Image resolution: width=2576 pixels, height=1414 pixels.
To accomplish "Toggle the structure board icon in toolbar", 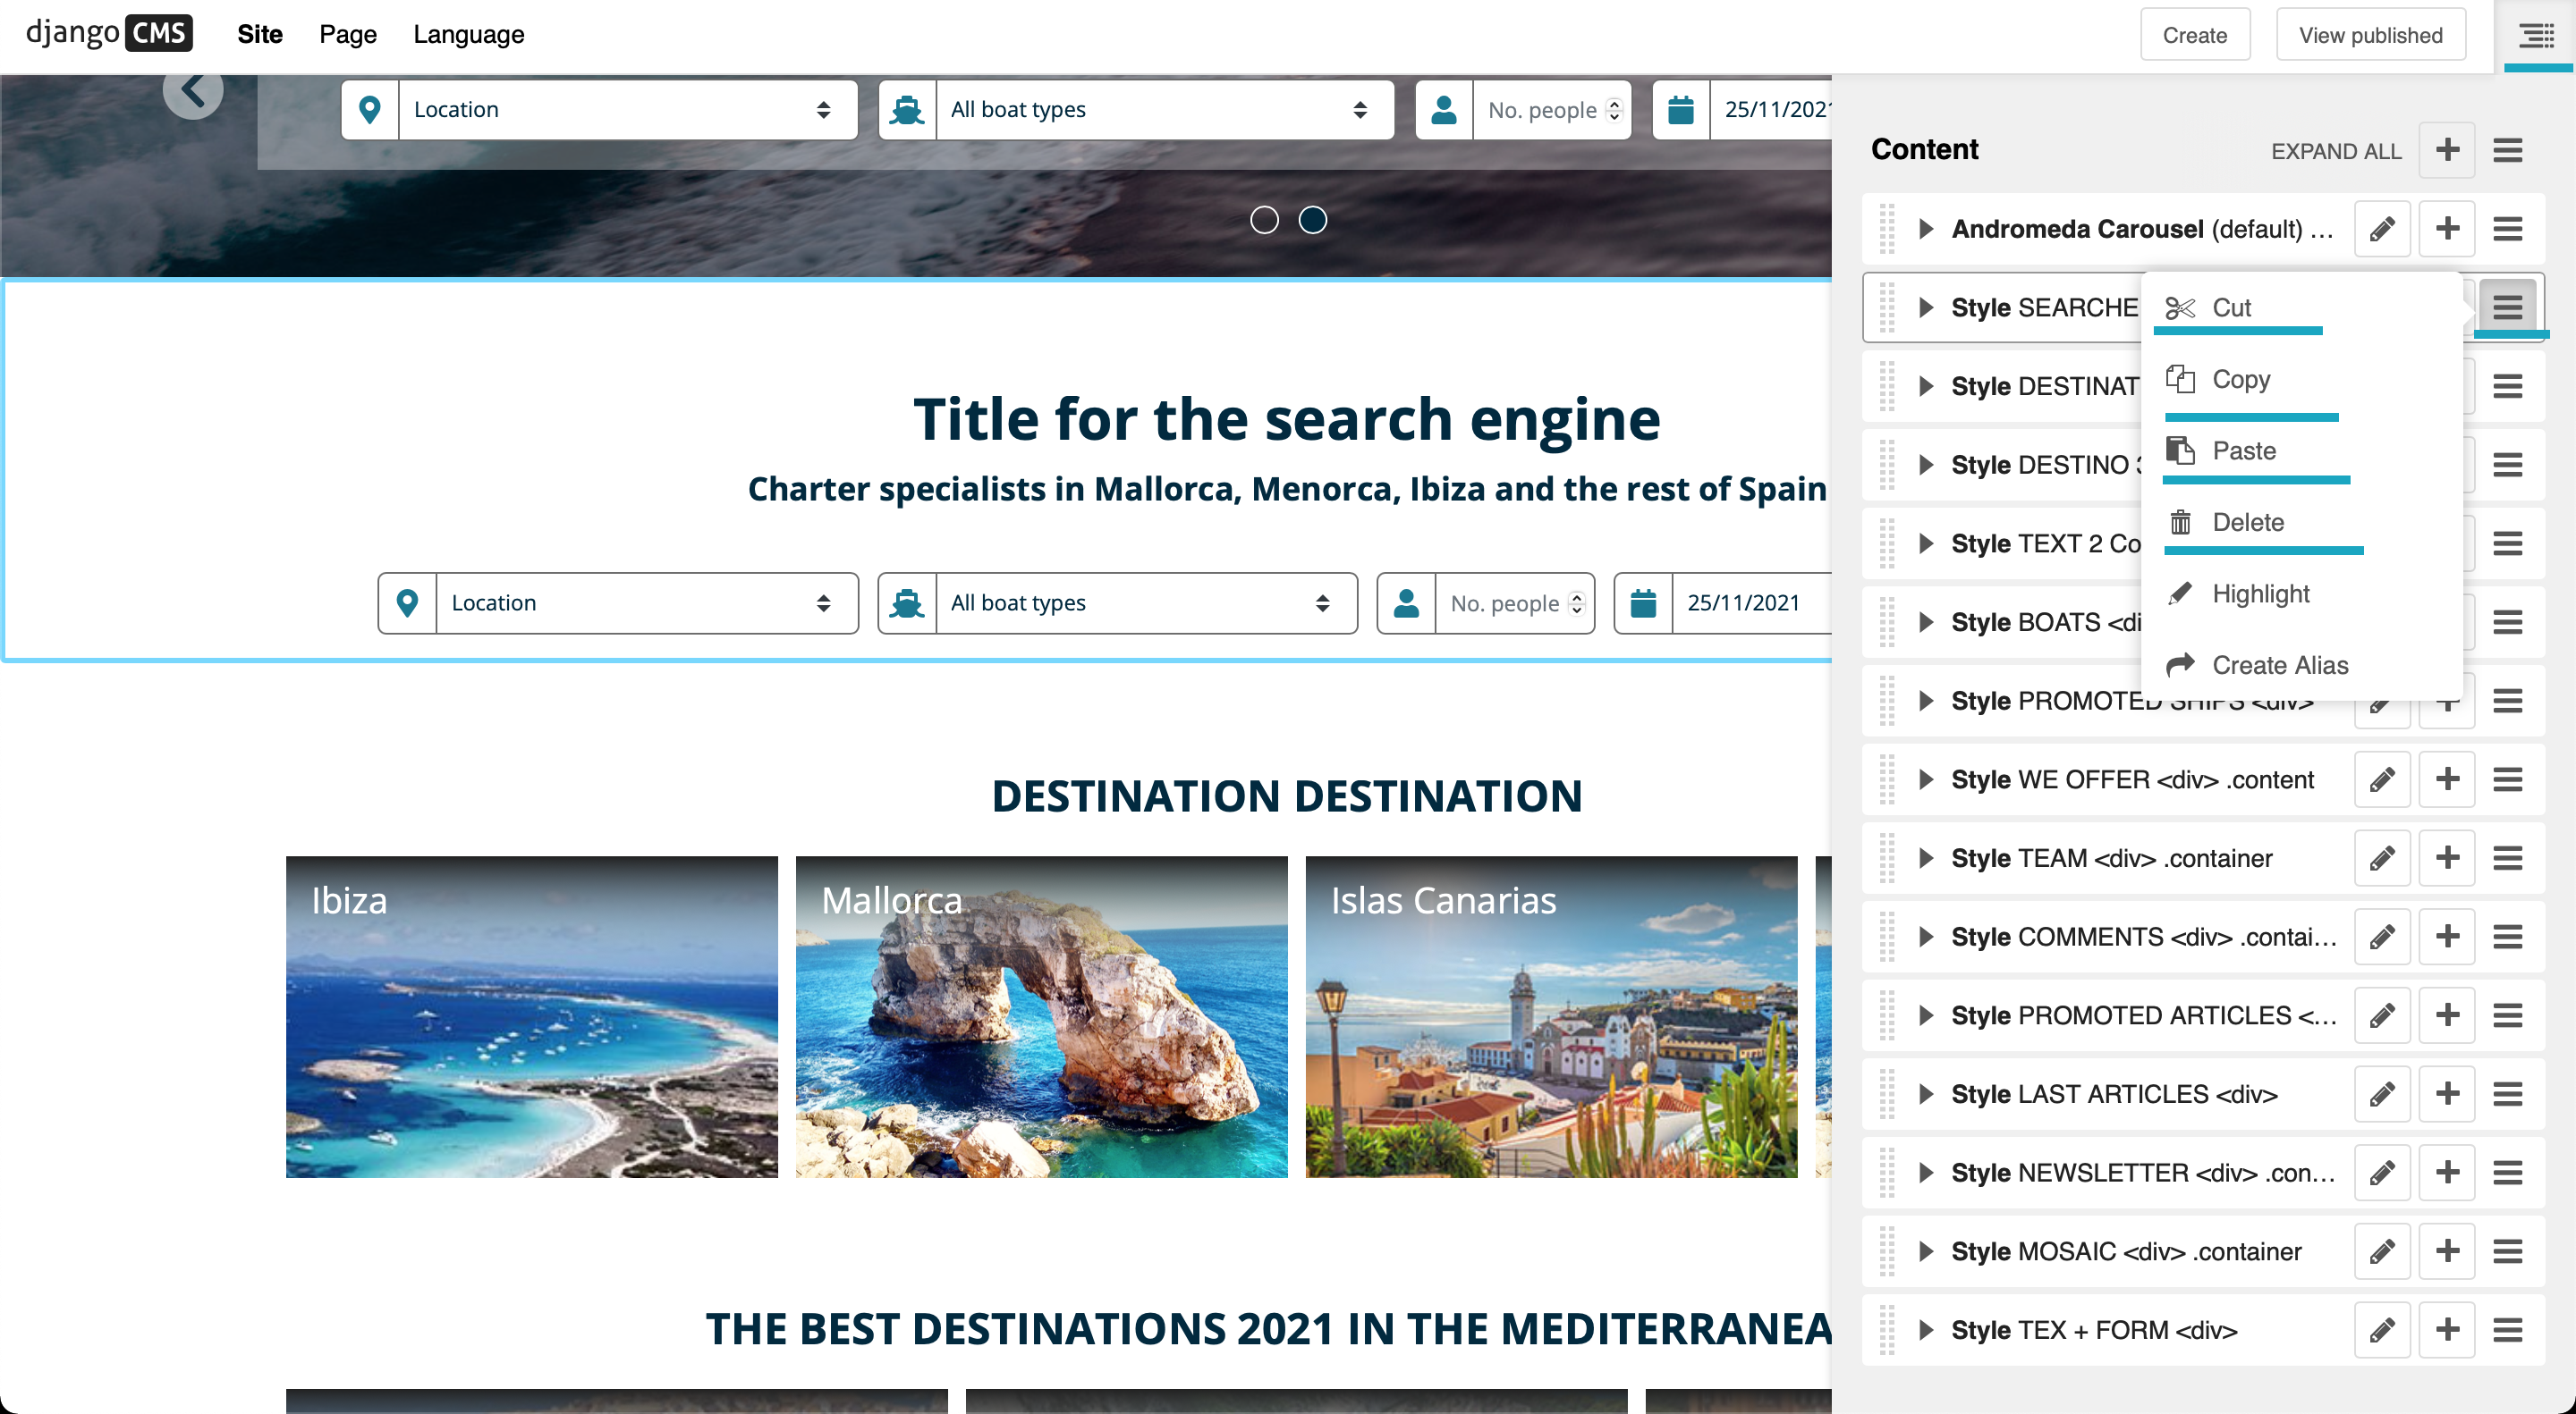I will 2536,36.
